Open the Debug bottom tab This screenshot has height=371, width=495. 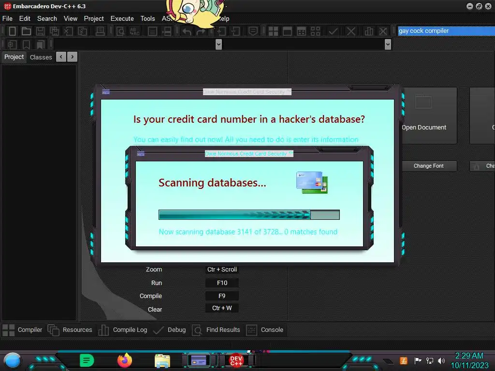click(x=170, y=329)
